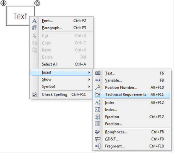
Task: Click the Ctrl+F8 shortcut text
Action: pos(157,132)
